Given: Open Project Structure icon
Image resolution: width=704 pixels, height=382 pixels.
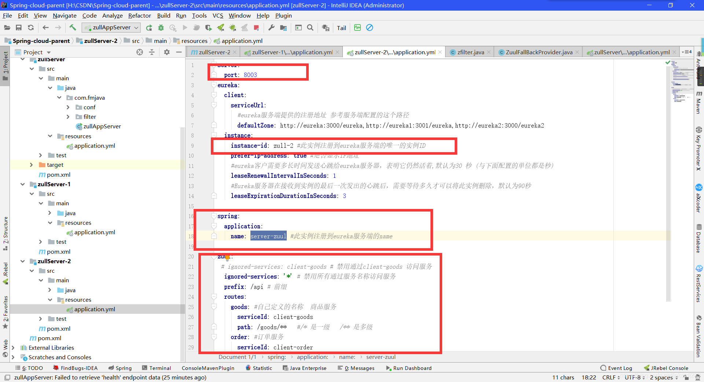Looking at the screenshot, I should click(283, 27).
